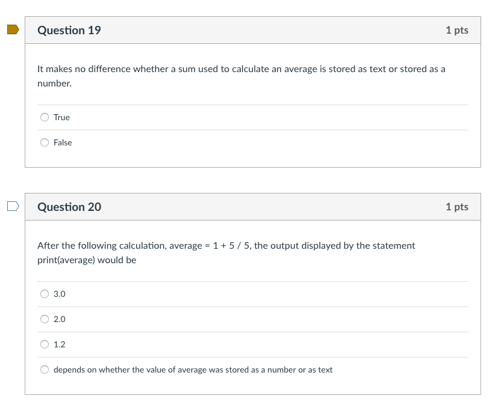Click the 'Question 20' header title
Image resolution: width=501 pixels, height=408 pixels.
pyautogui.click(x=69, y=207)
